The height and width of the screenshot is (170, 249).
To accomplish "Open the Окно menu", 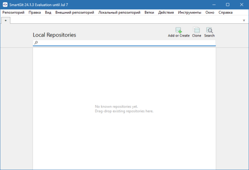I will click(x=210, y=12).
